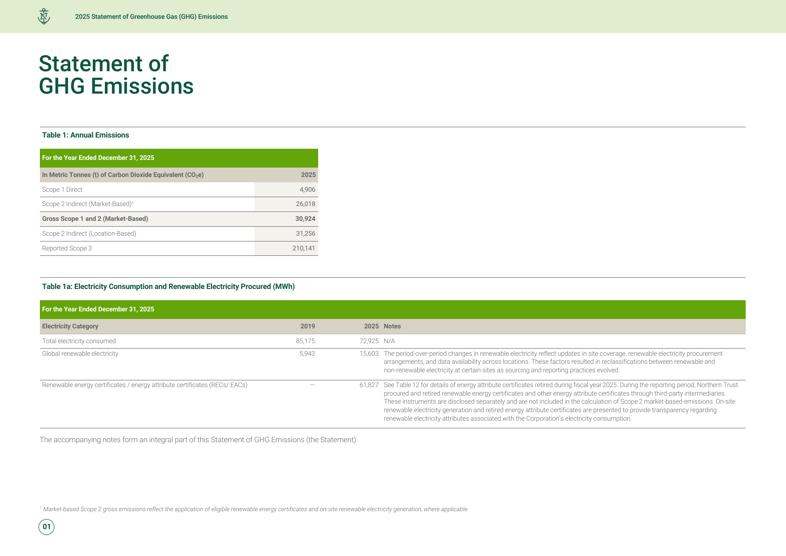
Task: Click the Scope 3 value 210,141
Action: 304,248
